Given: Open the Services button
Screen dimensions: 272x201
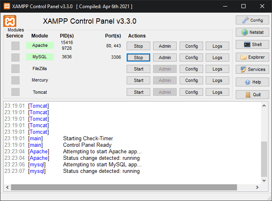Looking at the screenshot, I should (252, 69).
